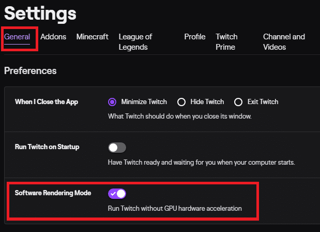Click the "What Twitch should do" description

tap(179, 116)
